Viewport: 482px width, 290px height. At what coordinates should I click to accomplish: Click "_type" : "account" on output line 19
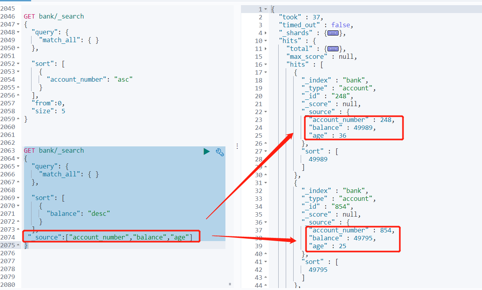(339, 88)
